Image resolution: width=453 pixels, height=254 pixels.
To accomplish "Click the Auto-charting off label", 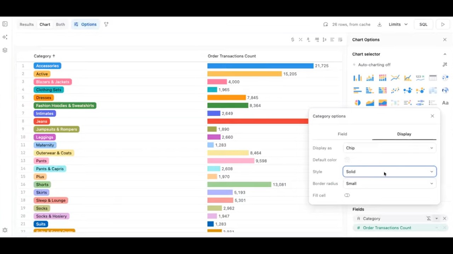I will click(374, 65).
